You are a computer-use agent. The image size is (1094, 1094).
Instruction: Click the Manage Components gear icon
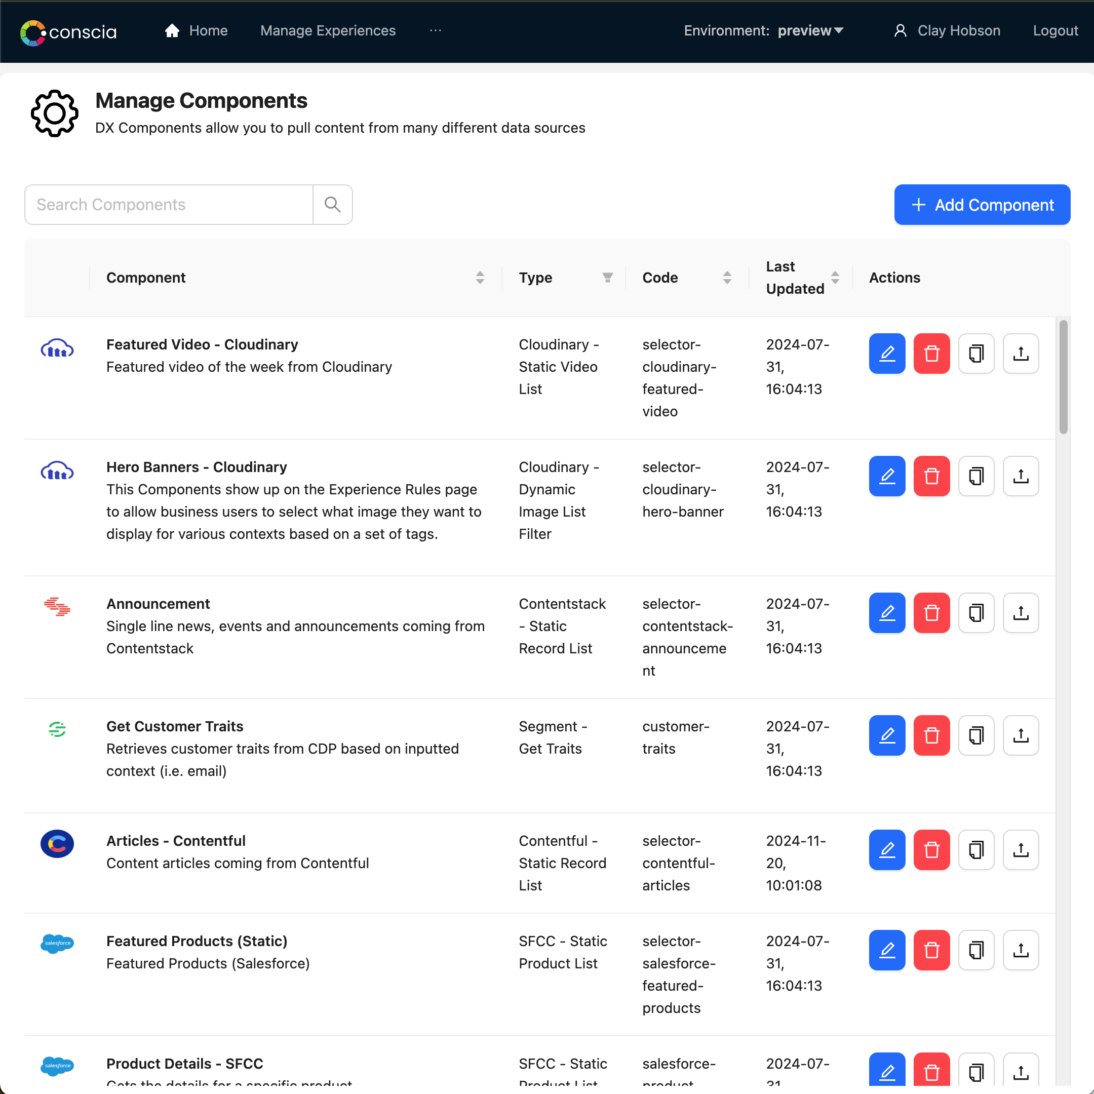[x=54, y=113]
